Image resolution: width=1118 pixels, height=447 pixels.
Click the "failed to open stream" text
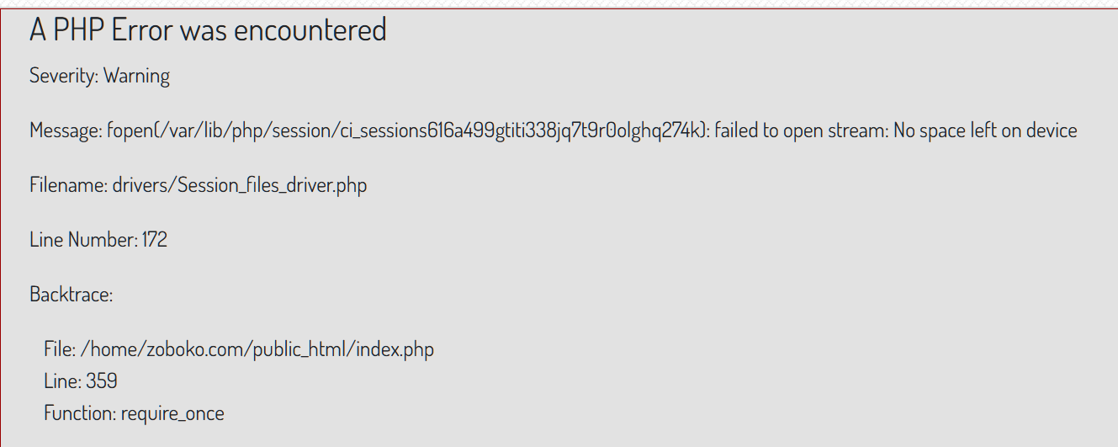[799, 130]
